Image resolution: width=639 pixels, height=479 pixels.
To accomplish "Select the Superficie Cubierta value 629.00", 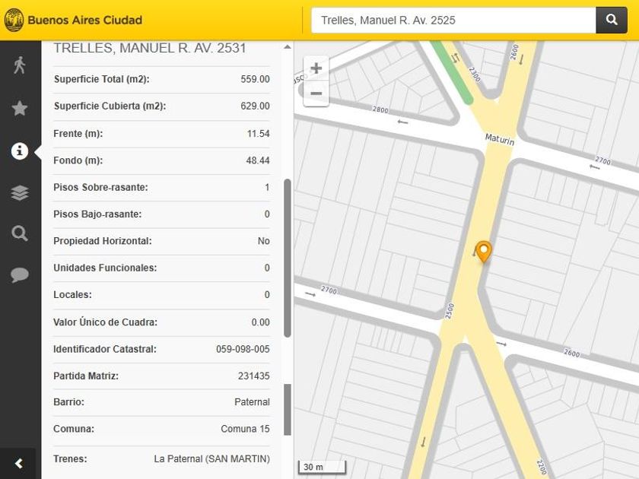I will 255,106.
